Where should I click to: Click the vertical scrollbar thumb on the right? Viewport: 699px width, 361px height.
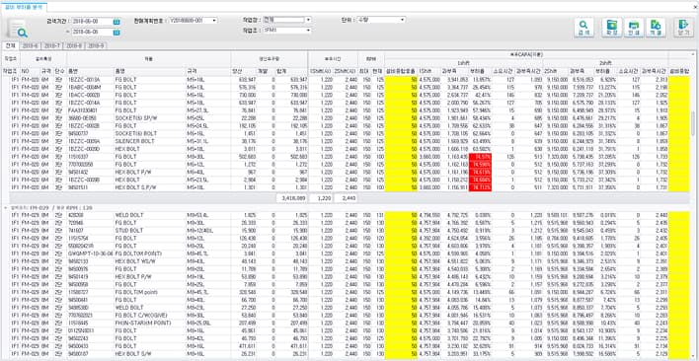[693, 123]
